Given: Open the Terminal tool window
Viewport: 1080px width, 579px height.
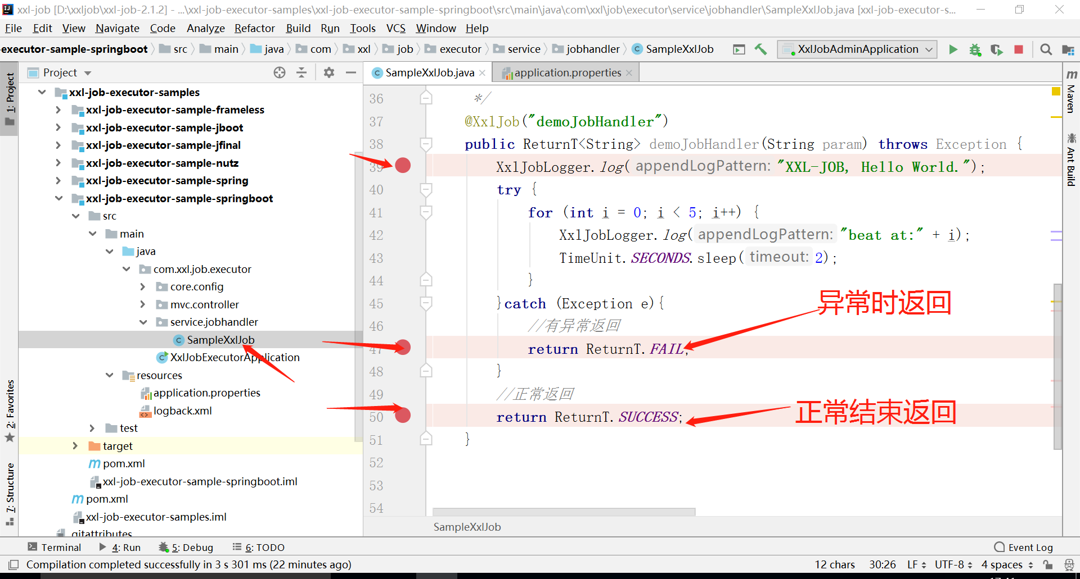Looking at the screenshot, I should point(55,548).
